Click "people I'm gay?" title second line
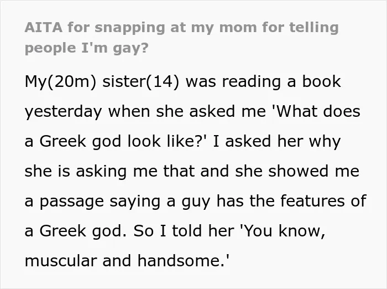387x289 pixels. [x=87, y=49]
